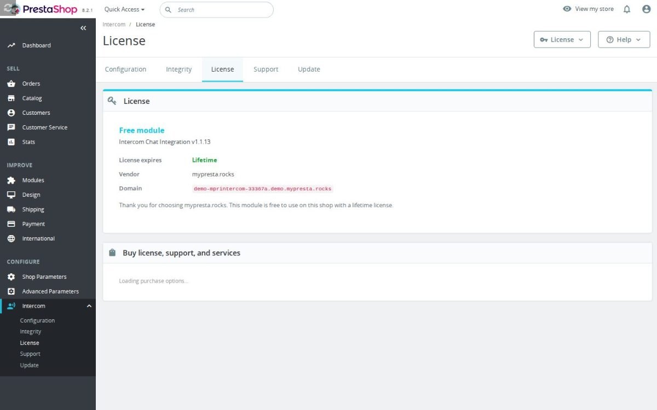Open the License dropdown button at top right
This screenshot has height=410, width=657.
pyautogui.click(x=562, y=39)
